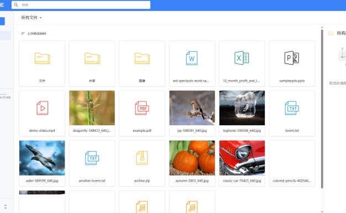Image resolution: width=346 pixels, height=213 pixels.
Task: Click the folder icon in details panel
Action: pyautogui.click(x=331, y=33)
